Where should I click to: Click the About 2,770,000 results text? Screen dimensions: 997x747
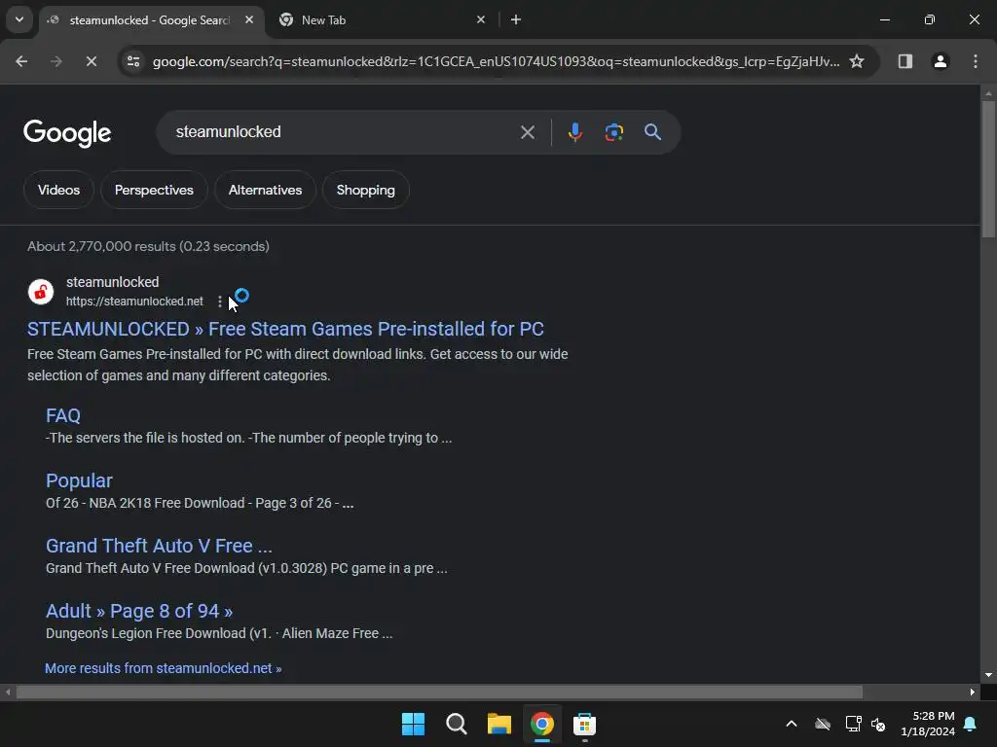(148, 246)
